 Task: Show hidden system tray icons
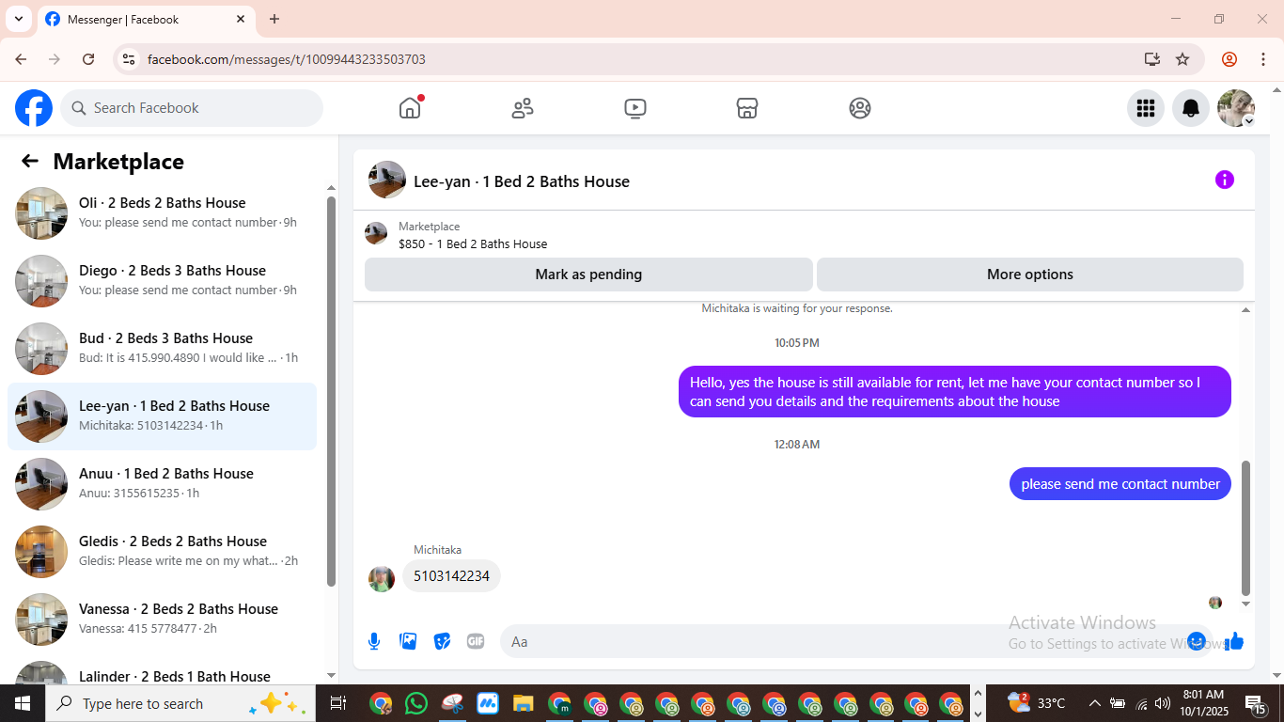(x=1094, y=703)
